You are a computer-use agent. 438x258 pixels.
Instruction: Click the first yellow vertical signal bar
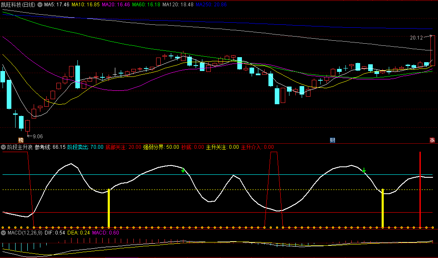click(109, 208)
